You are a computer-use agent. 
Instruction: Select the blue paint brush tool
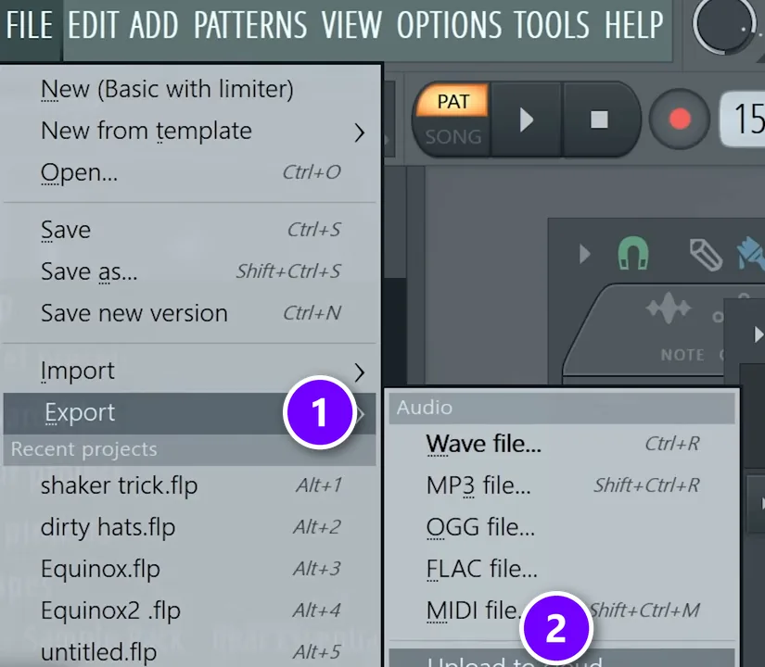[x=751, y=253]
